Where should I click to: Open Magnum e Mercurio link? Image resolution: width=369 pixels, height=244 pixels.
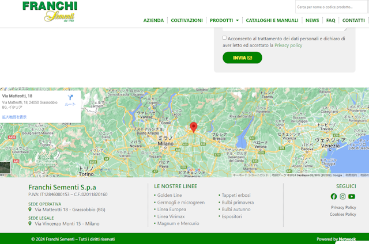coord(178,223)
